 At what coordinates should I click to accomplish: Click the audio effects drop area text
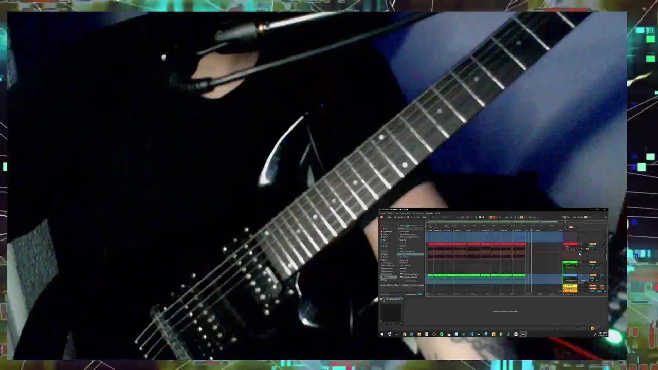coord(505,311)
